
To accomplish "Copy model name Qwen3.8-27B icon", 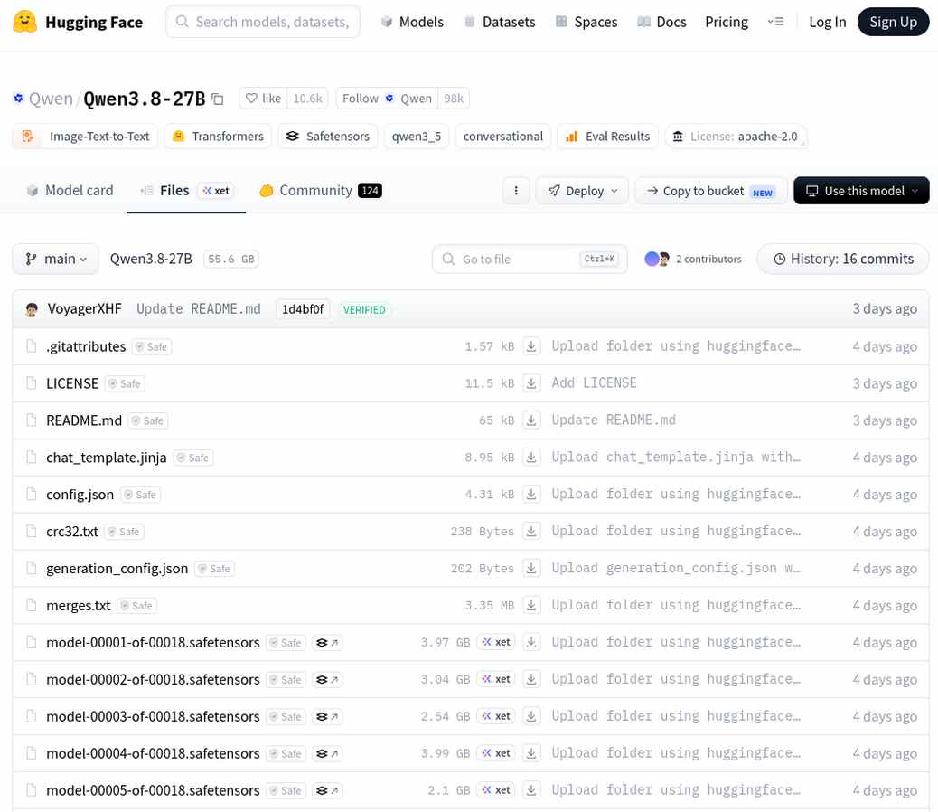I will 218,99.
